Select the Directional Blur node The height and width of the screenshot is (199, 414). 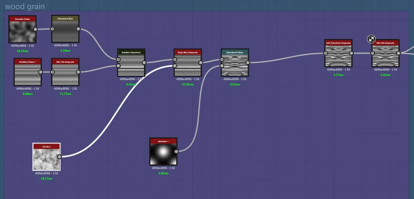[65, 29]
